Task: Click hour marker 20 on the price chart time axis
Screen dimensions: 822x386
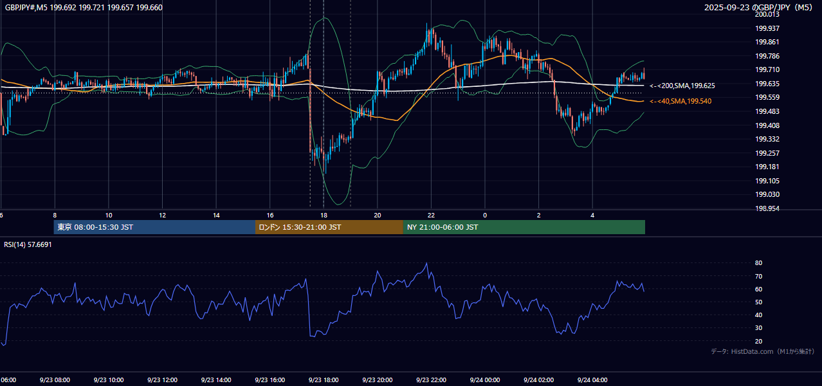Action: point(378,216)
